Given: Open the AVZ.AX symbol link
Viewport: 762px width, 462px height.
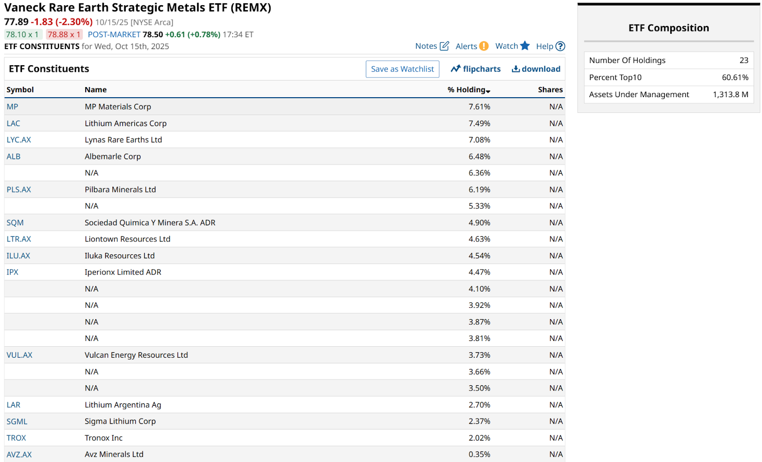Looking at the screenshot, I should [19, 454].
